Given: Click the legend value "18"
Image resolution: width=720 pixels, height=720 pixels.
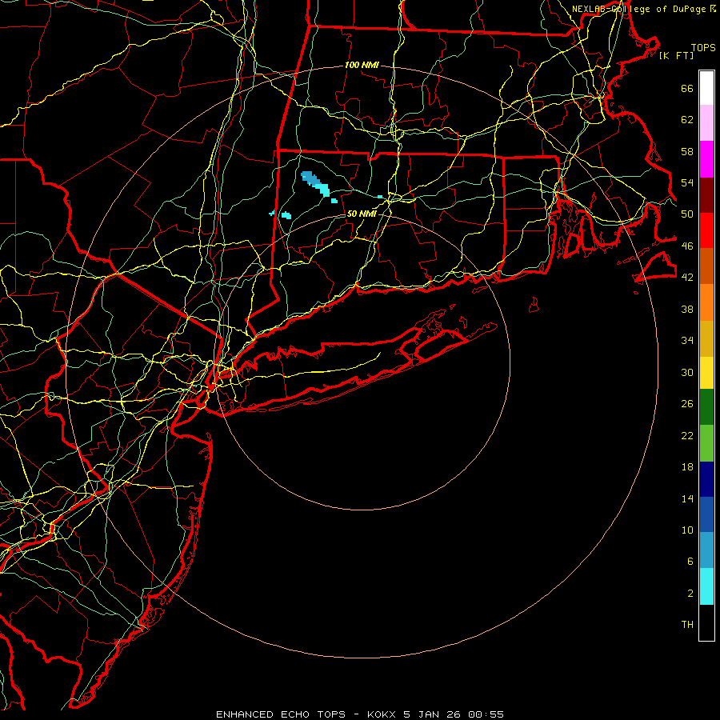Looking at the screenshot, I should (687, 467).
